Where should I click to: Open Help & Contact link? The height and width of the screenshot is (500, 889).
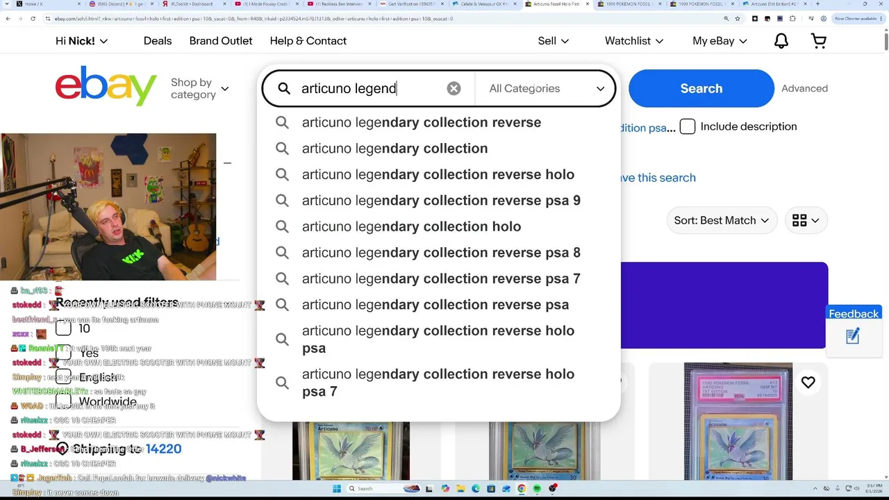click(308, 41)
